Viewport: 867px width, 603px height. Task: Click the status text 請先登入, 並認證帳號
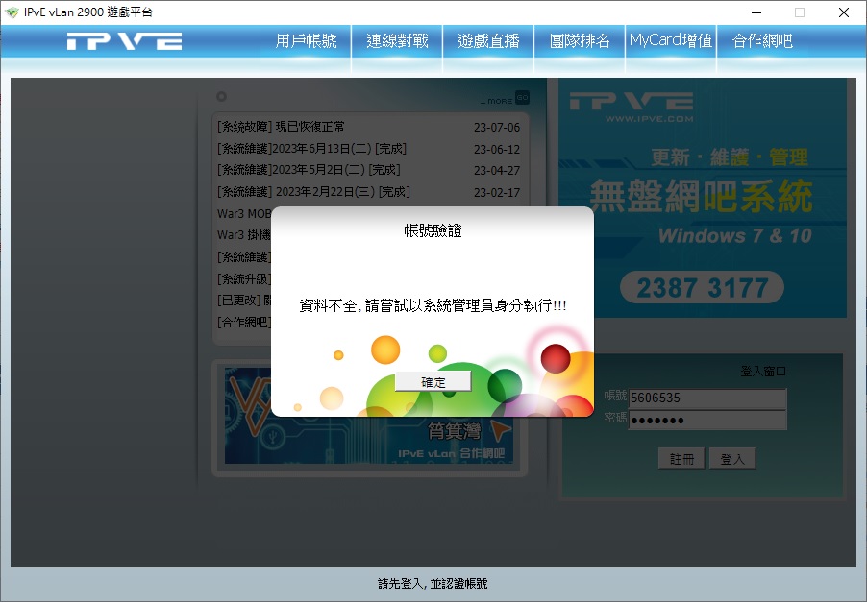433,584
